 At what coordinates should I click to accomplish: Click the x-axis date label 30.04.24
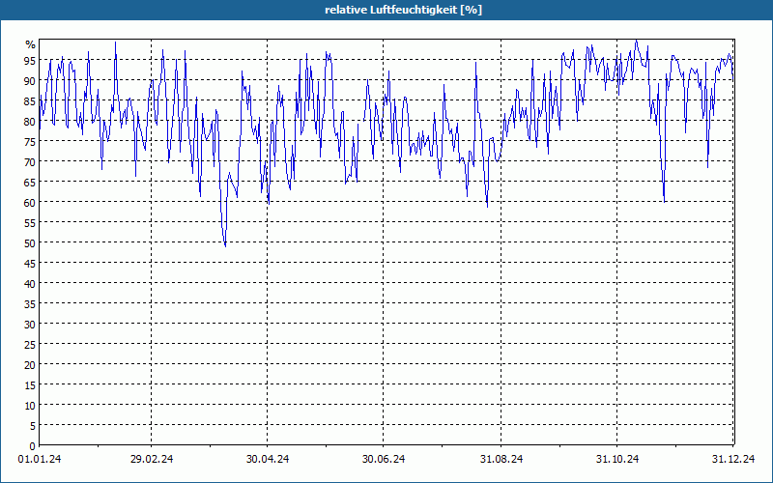[268, 459]
